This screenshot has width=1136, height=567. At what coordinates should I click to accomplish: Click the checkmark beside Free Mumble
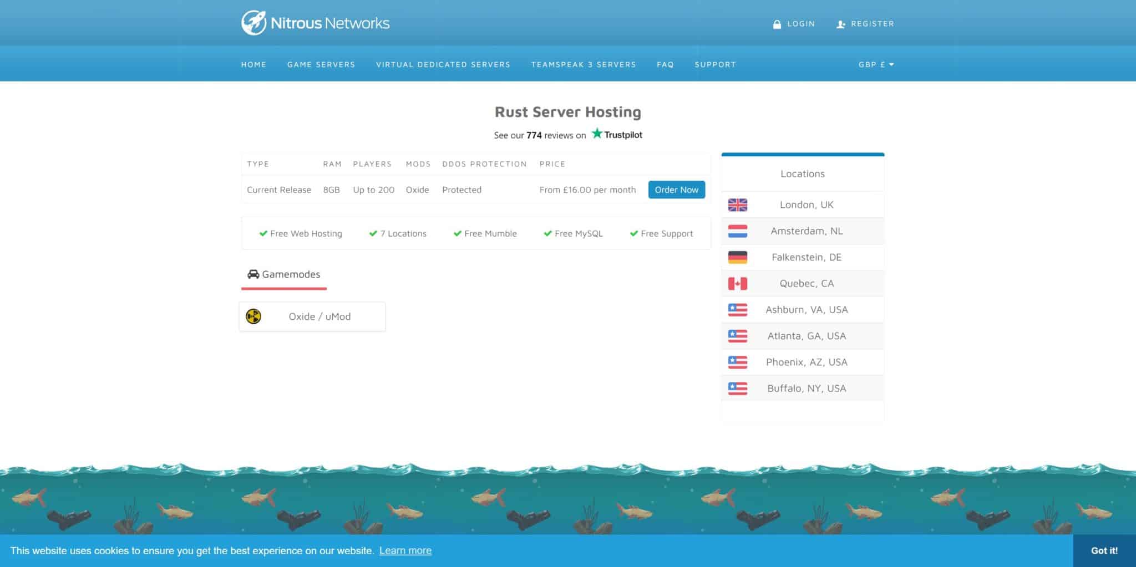click(x=458, y=233)
